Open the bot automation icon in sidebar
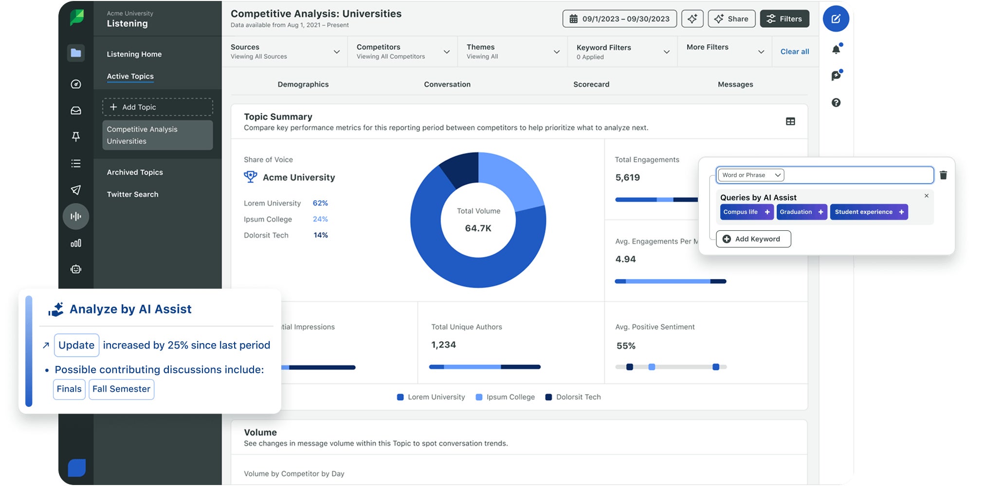The width and height of the screenshot is (985, 486). [x=76, y=269]
